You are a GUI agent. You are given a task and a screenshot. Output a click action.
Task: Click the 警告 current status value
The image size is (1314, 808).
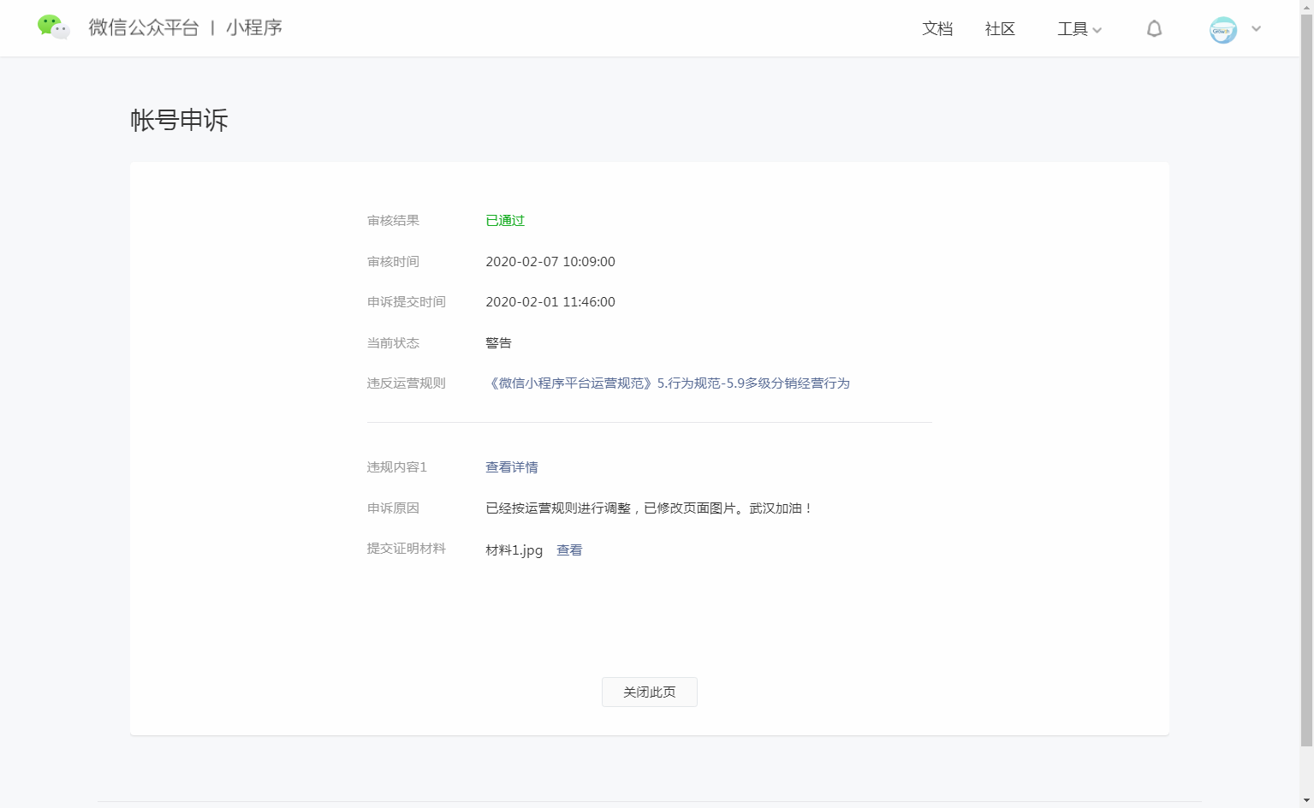click(498, 343)
